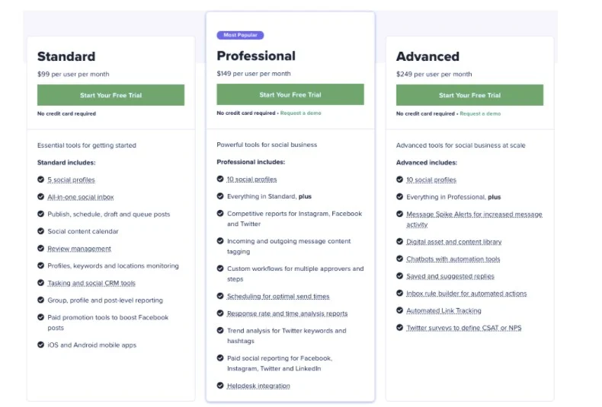Start free trial for Standard plan

click(x=110, y=95)
